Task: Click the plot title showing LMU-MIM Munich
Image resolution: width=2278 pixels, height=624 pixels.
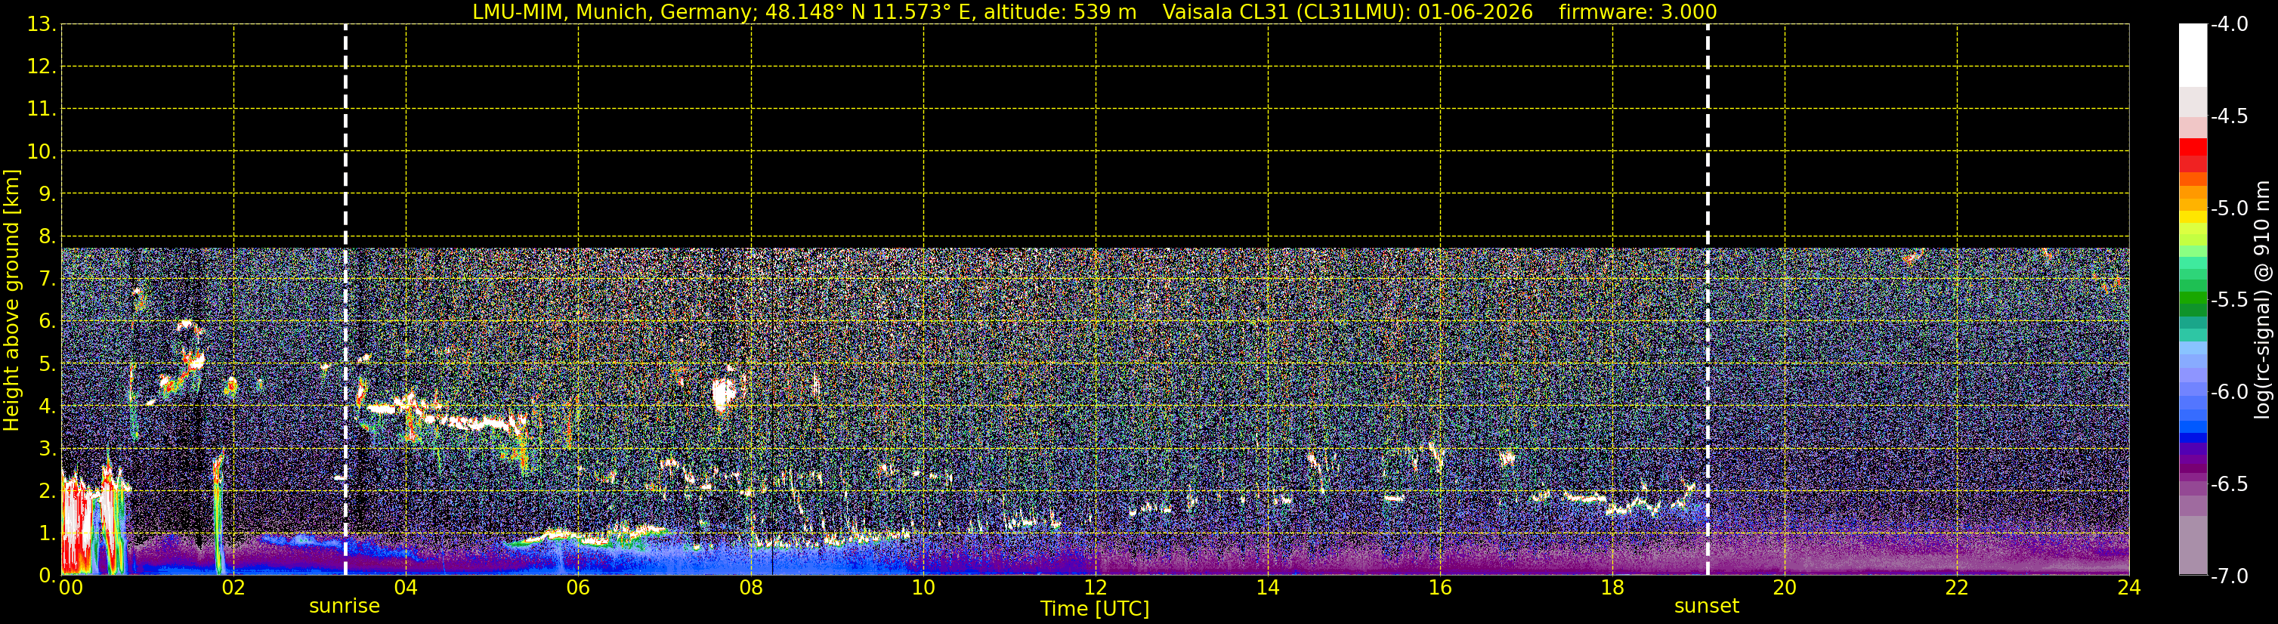Action: (804, 12)
